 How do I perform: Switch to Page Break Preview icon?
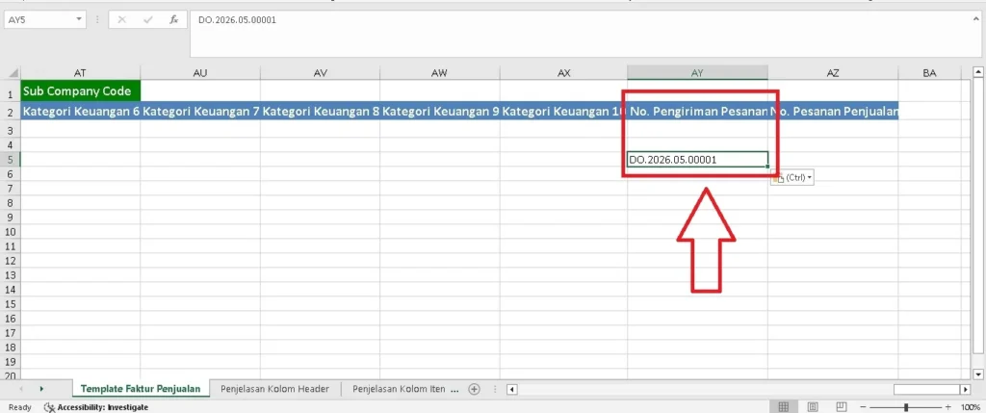point(842,407)
